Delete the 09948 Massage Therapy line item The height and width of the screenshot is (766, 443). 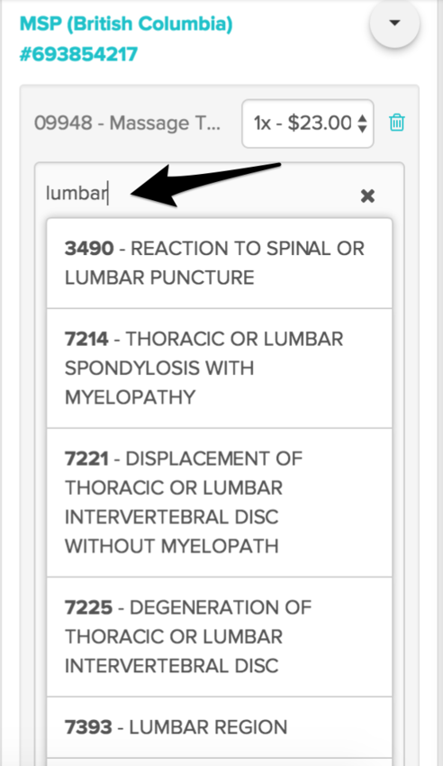pos(397,123)
